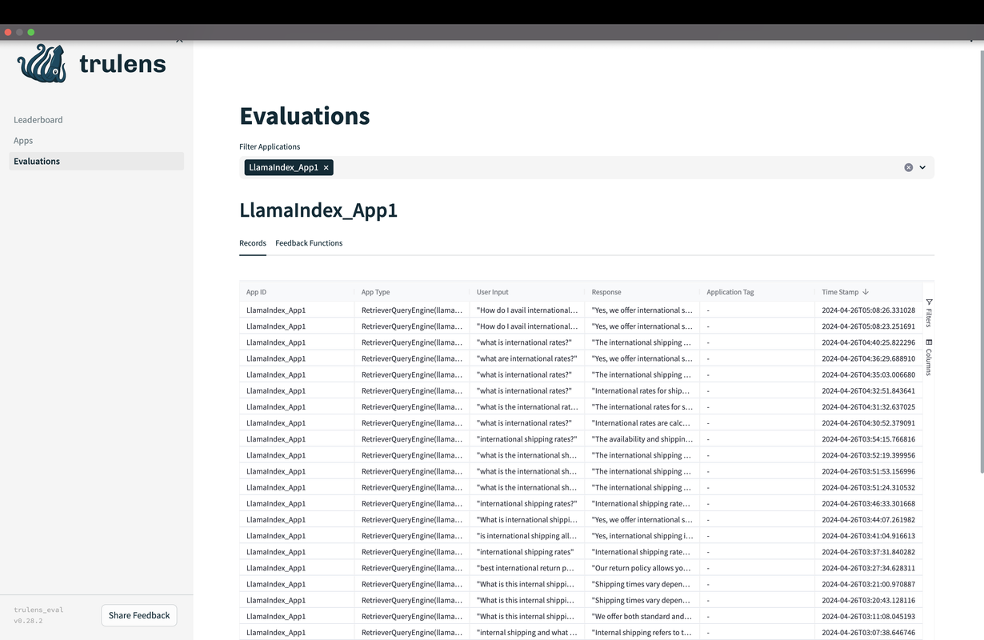Screen dimensions: 984x640
Task: Click response "The international rates for s…"
Action: pyautogui.click(x=642, y=406)
